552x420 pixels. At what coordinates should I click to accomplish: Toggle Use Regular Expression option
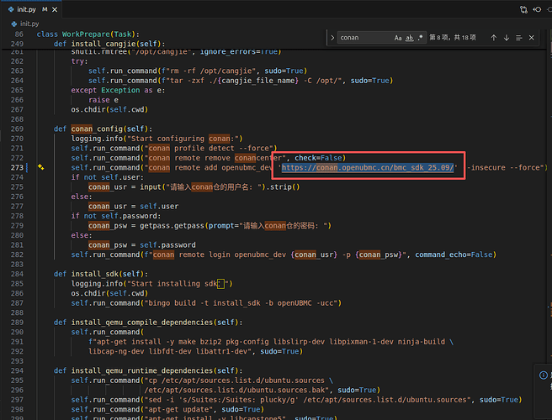(x=421, y=38)
